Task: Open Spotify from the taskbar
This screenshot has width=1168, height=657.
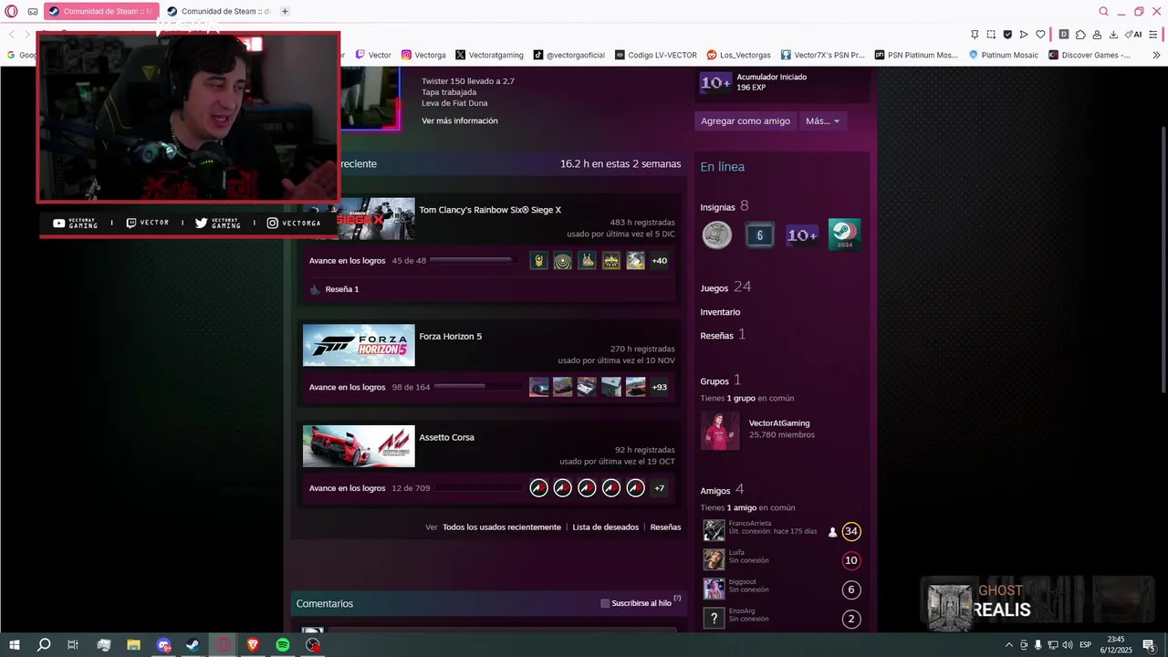Action: click(283, 645)
